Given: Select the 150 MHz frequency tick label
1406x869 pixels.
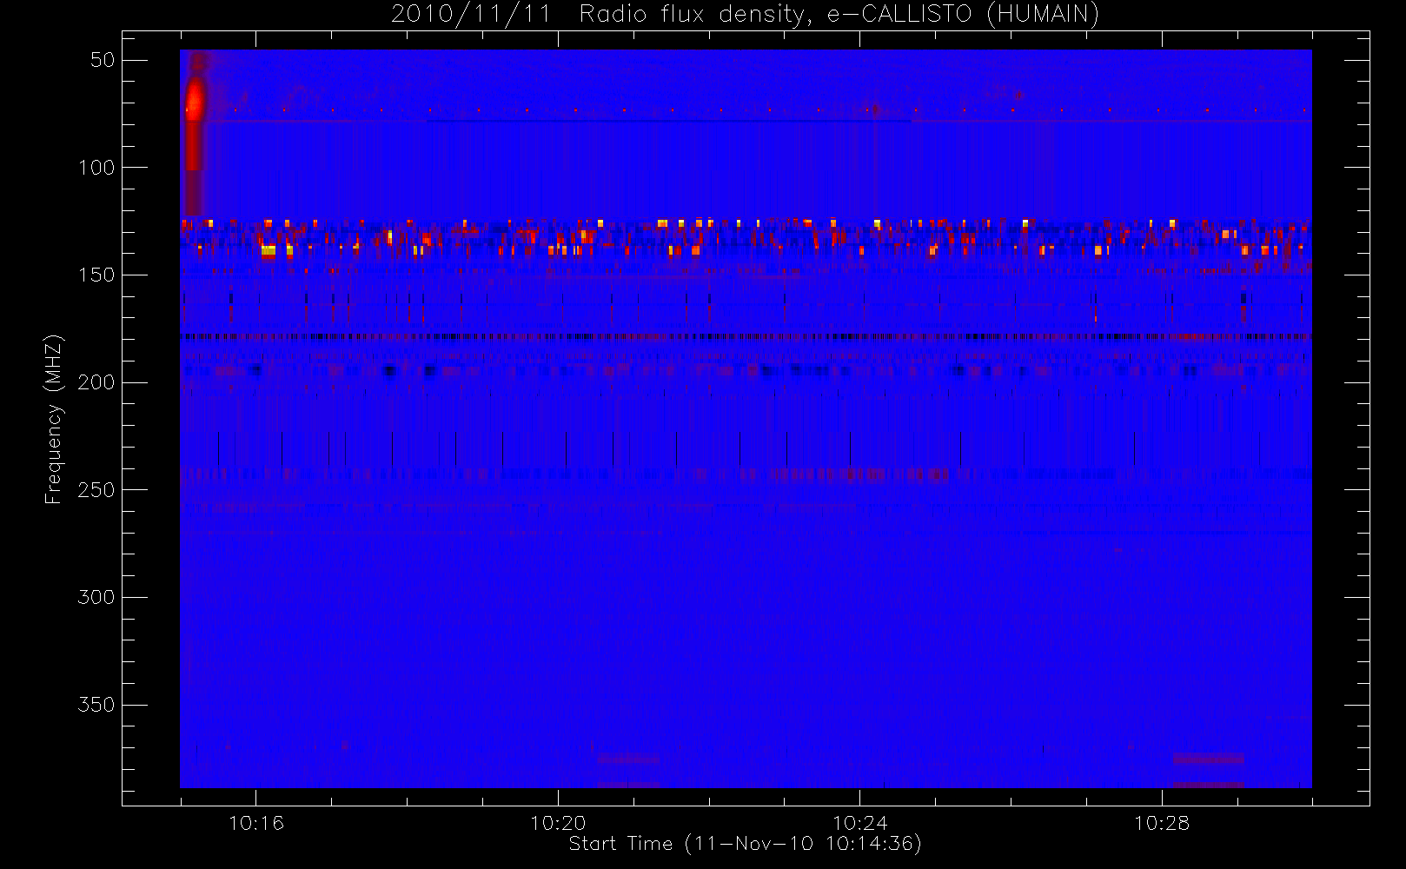Looking at the screenshot, I should tap(96, 275).
